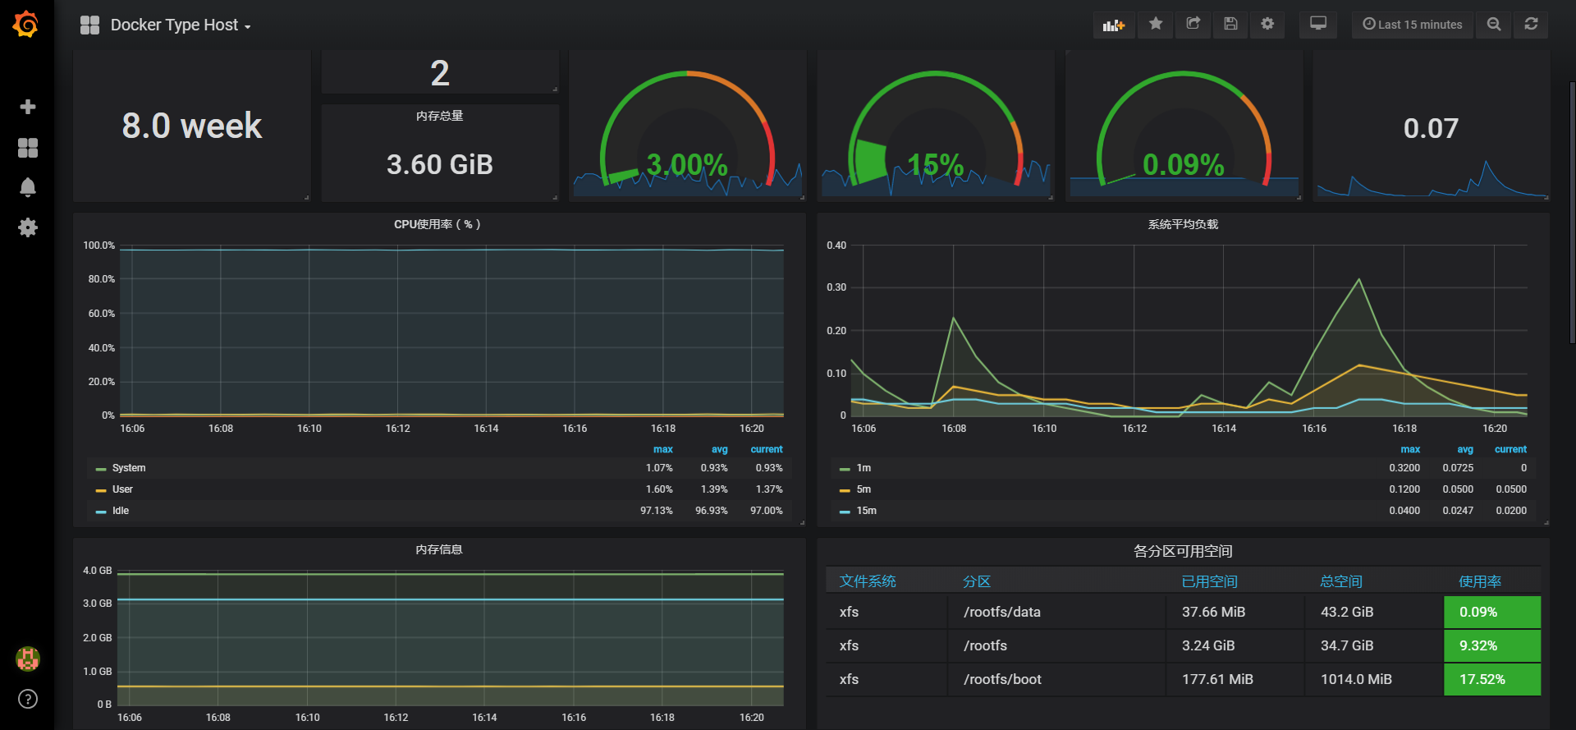
Task: Sort table by 总空间 column header
Action: [x=1341, y=581]
